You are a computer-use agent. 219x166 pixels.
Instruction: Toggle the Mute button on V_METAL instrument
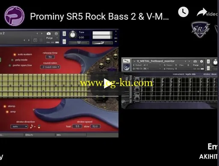coord(208,68)
